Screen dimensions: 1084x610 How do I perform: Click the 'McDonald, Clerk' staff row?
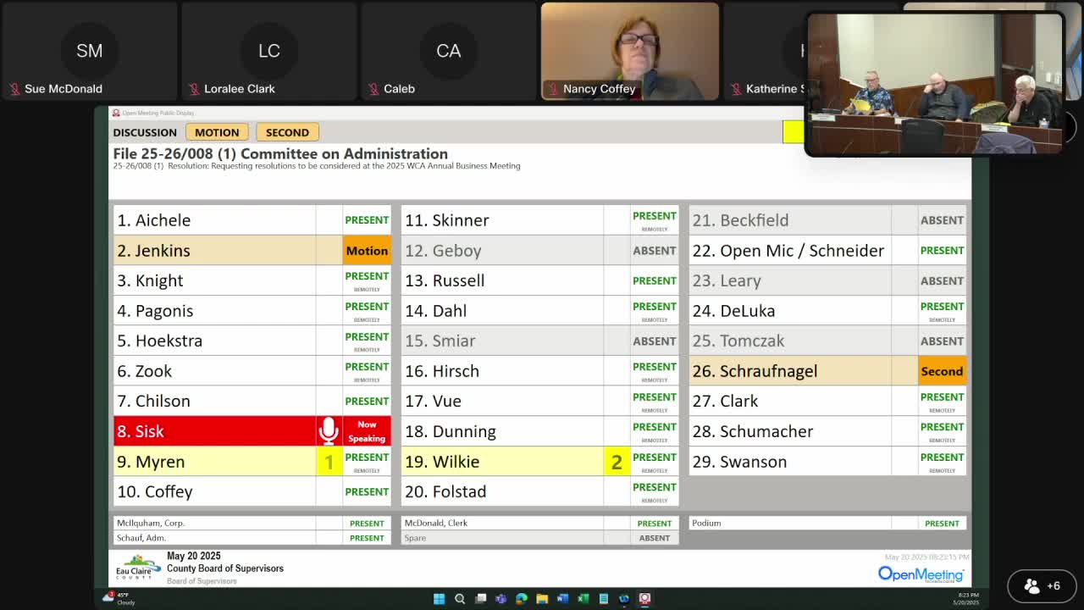coord(540,524)
